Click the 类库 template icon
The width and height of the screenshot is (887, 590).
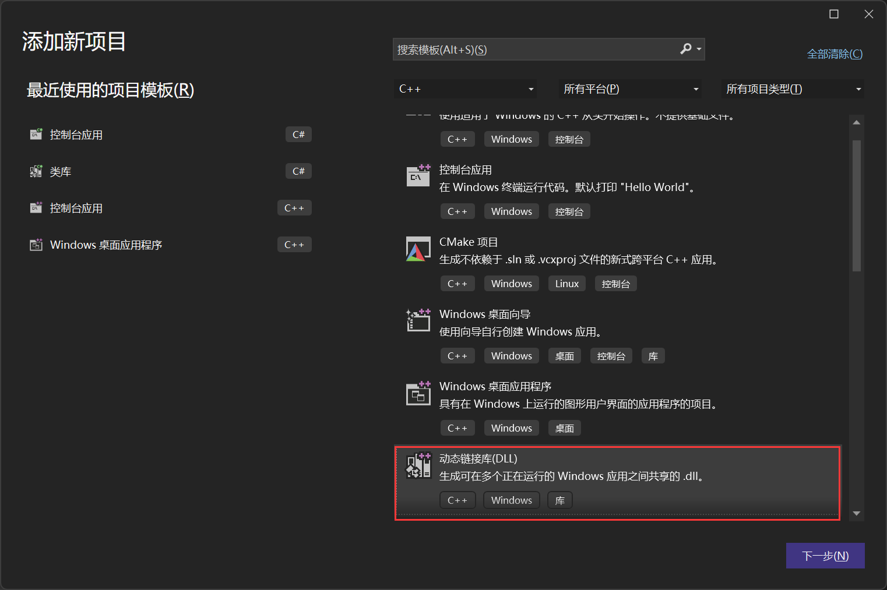(36, 171)
